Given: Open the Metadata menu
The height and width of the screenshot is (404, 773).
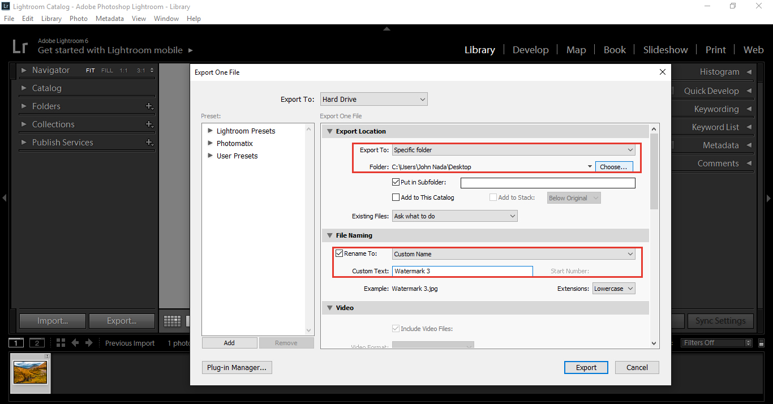Looking at the screenshot, I should coord(110,19).
